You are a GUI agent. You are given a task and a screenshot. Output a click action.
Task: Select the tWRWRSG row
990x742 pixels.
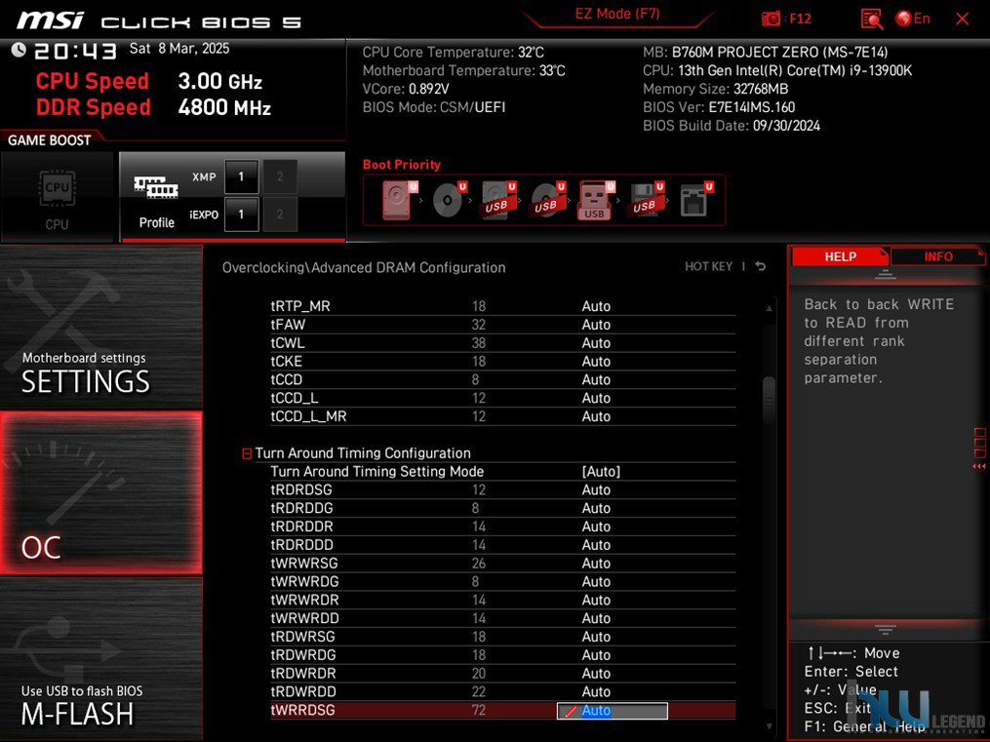click(x=503, y=563)
